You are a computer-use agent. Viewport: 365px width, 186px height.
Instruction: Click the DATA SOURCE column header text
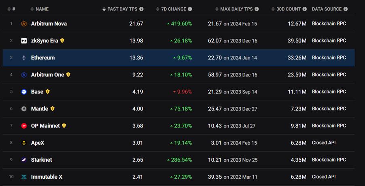[327, 9]
